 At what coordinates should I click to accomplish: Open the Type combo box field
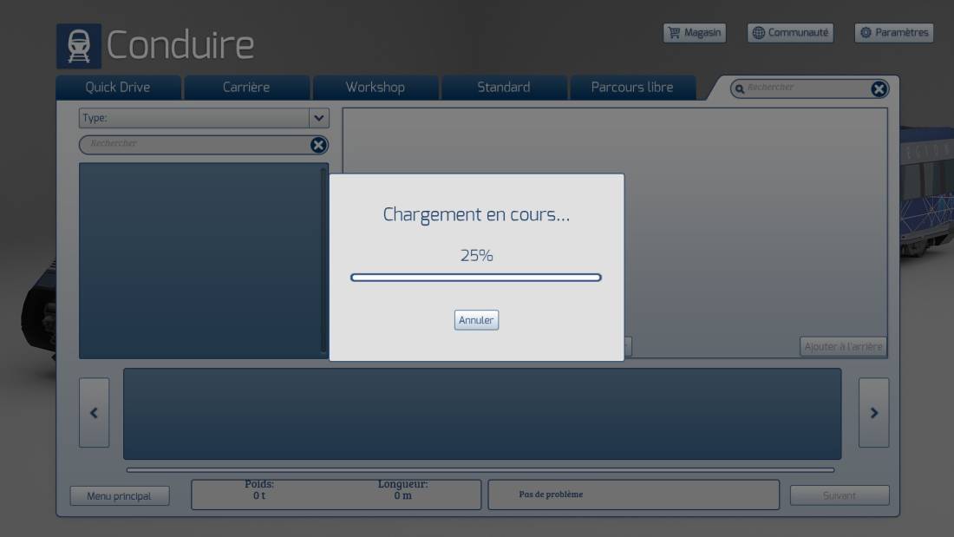(x=204, y=118)
